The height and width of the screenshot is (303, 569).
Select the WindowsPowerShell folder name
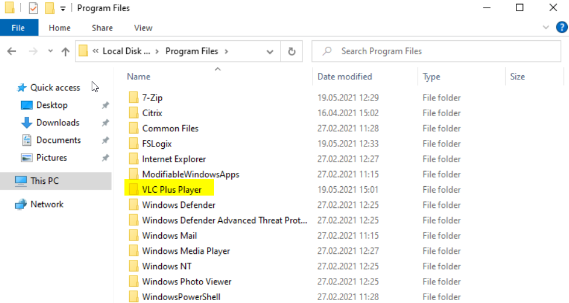pyautogui.click(x=181, y=297)
